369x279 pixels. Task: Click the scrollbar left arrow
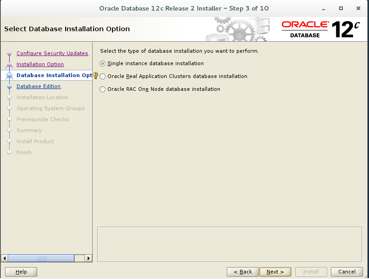[5, 258]
